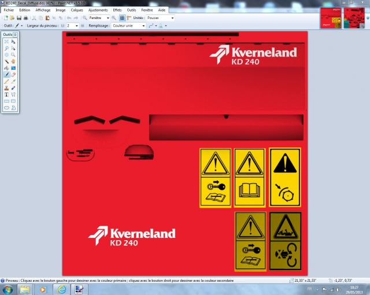Select the Pan hand tool
This screenshot has width=370, height=295.
point(13,62)
